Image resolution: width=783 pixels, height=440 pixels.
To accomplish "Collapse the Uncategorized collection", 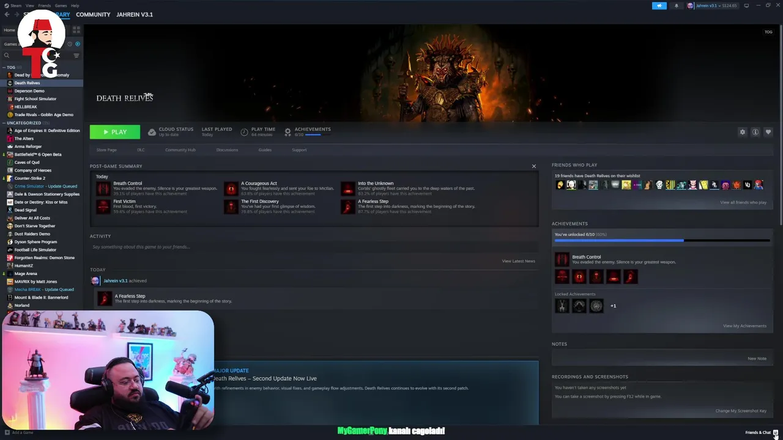I will tap(3, 123).
